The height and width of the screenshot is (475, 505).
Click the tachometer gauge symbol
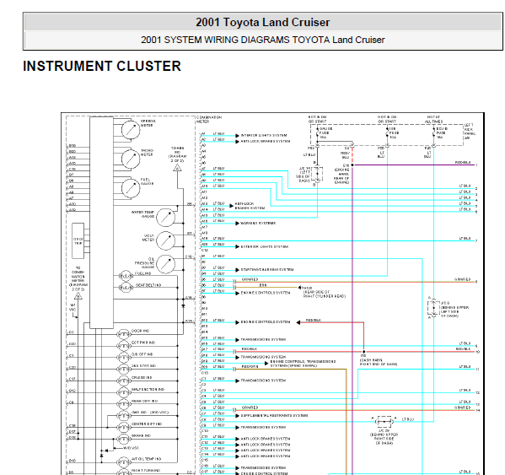coord(131,159)
